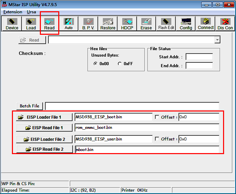Image resolution: width=236 pixels, height=194 pixels.
Task: Open the Device toolbar tool
Action: pyautogui.click(x=12, y=24)
